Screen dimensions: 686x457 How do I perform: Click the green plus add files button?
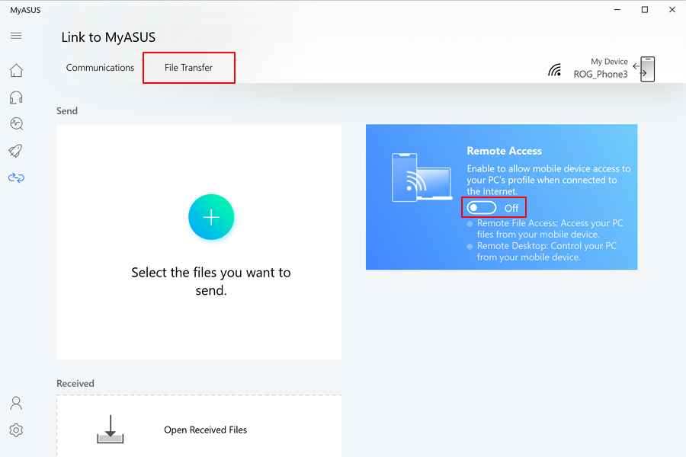(211, 217)
